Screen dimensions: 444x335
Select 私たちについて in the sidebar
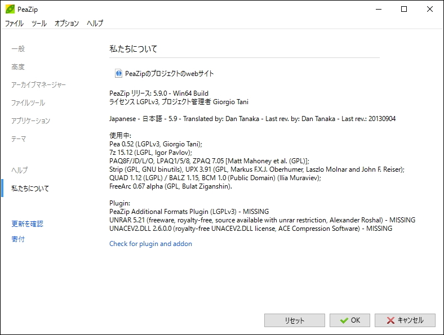pos(30,188)
